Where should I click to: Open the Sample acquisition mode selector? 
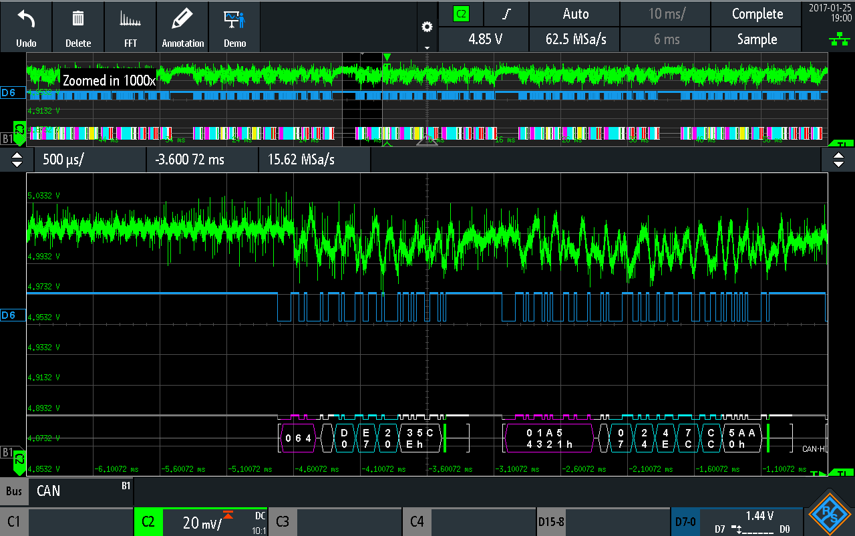point(756,39)
